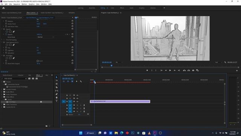Screen dimensions: 241x136
Task: Open playback resolution Full dropdown
Action: coord(218,62)
